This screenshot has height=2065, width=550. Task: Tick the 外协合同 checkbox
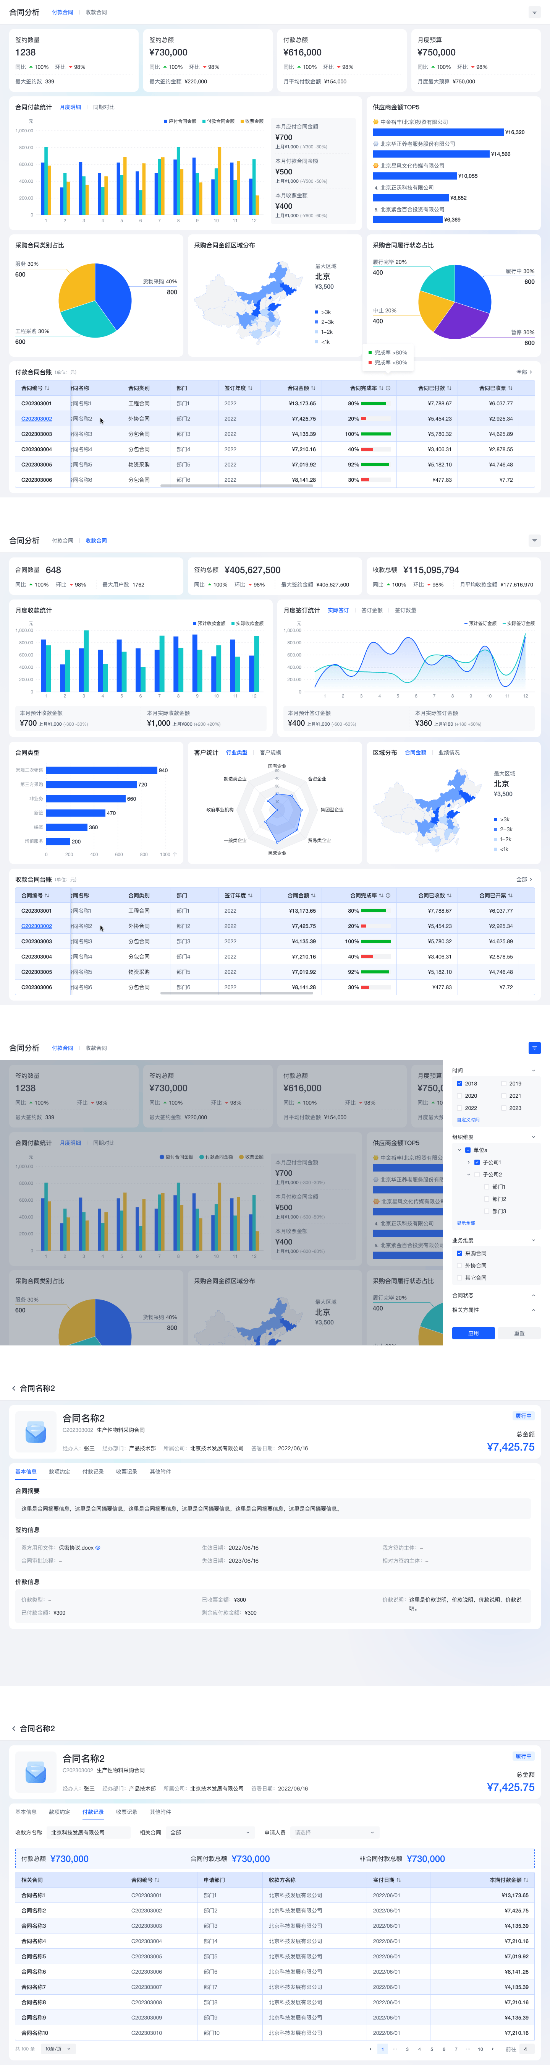(x=459, y=1266)
